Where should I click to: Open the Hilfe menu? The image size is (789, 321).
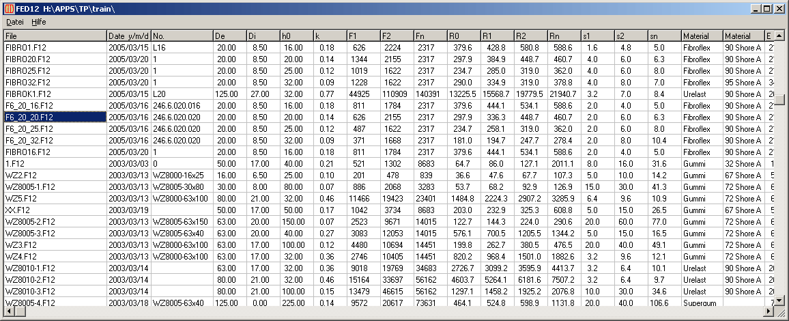click(38, 22)
